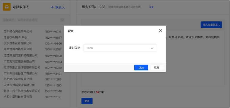Select 广州开阳设备生产有限公司 recipient

coord(21,73)
